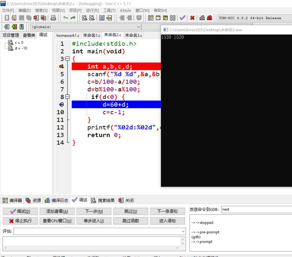
Task: Click the New file toolbar icon
Action: click(x=7, y=18)
